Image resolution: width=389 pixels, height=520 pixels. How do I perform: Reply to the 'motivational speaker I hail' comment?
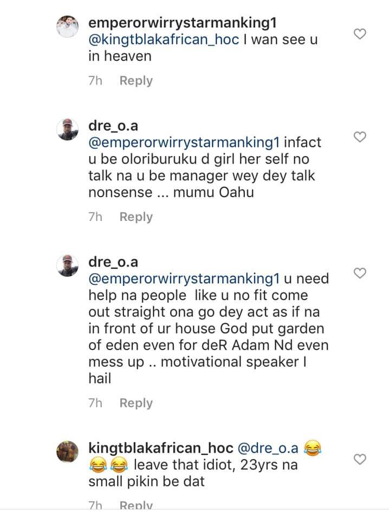click(136, 403)
